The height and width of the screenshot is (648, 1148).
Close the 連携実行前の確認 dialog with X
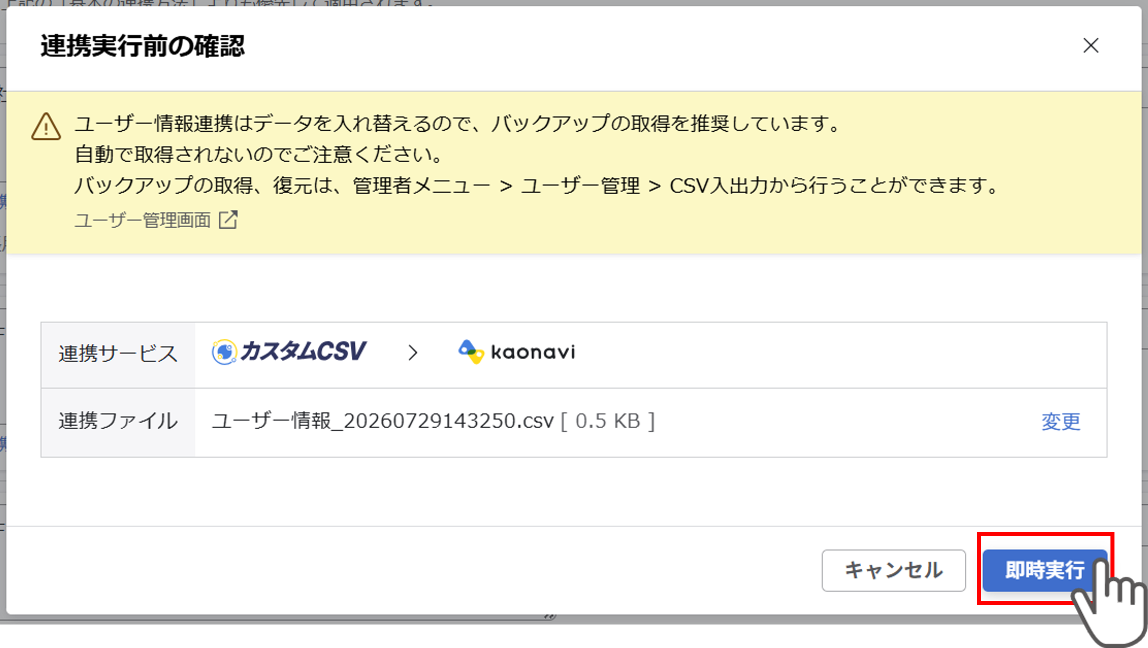coord(1090,45)
